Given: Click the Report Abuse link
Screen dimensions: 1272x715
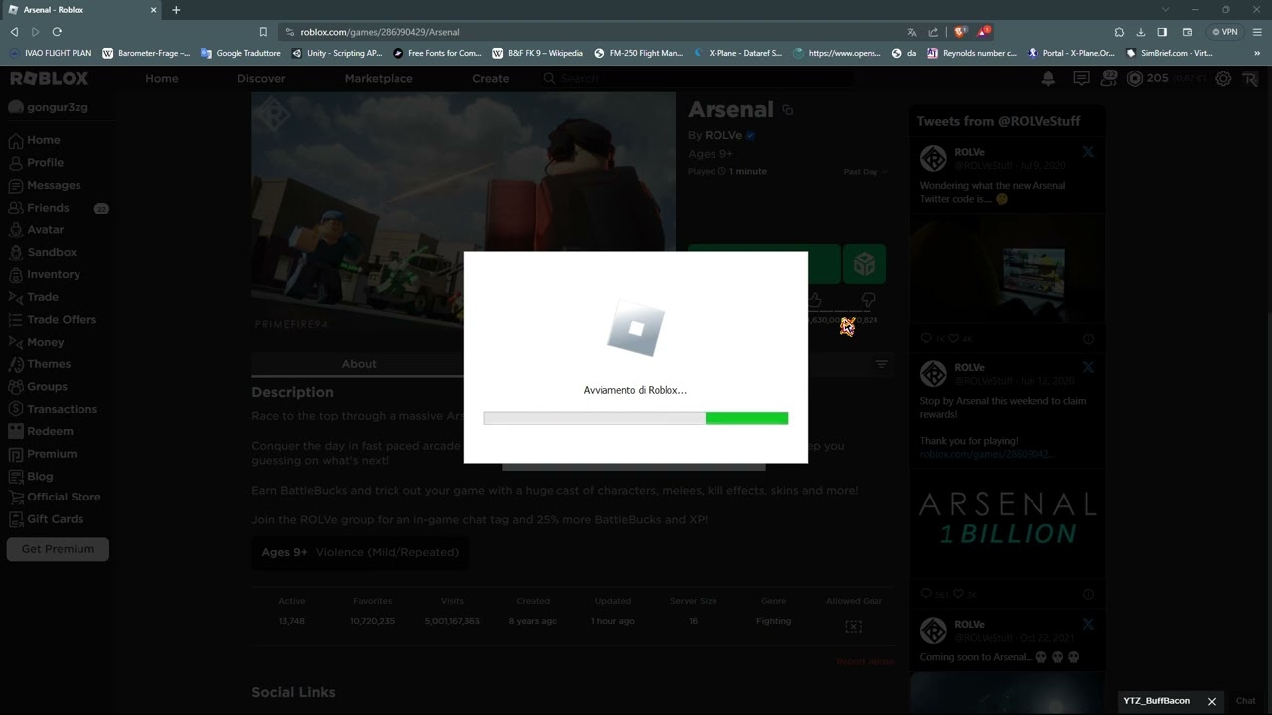Looking at the screenshot, I should click(x=866, y=661).
